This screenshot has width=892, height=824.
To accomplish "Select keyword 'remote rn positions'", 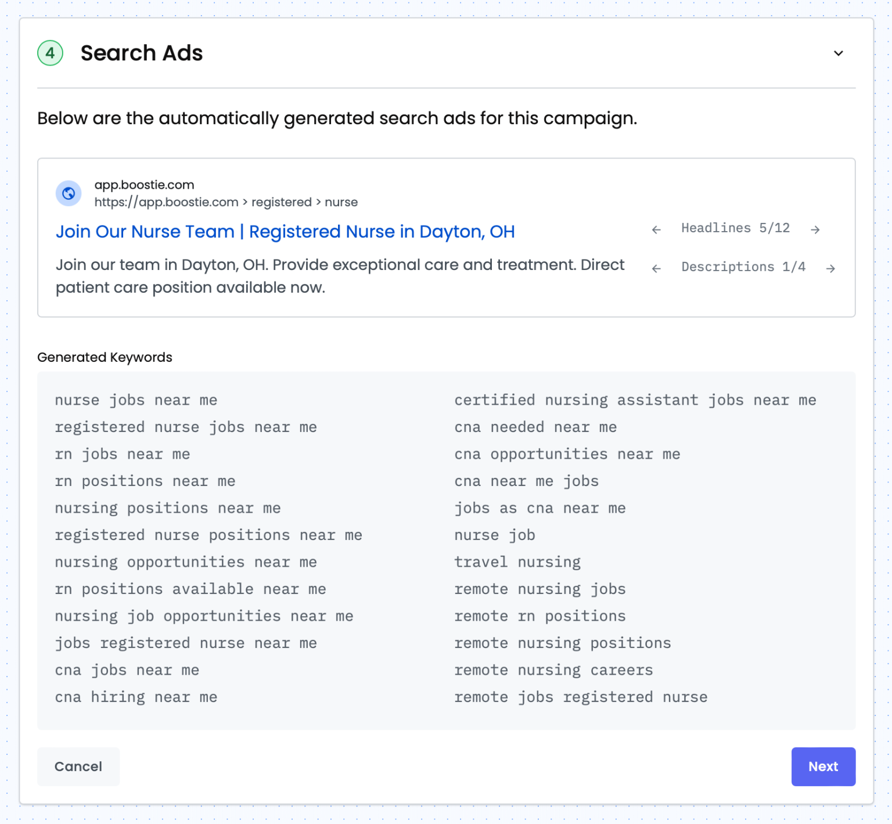I will pos(540,616).
